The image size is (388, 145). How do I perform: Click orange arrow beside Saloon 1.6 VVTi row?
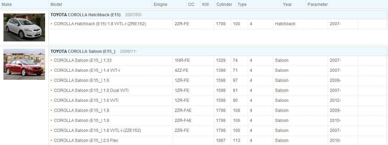click(x=52, y=100)
